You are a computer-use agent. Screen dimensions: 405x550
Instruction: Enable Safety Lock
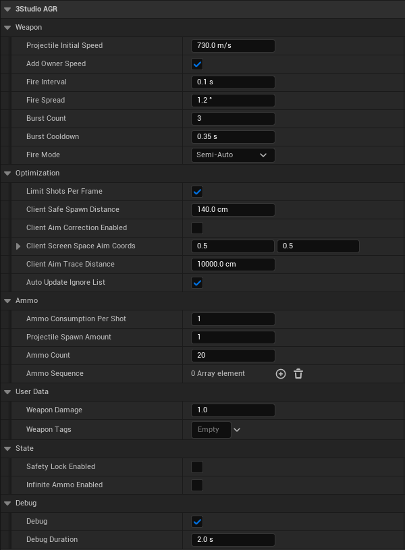coord(197,466)
